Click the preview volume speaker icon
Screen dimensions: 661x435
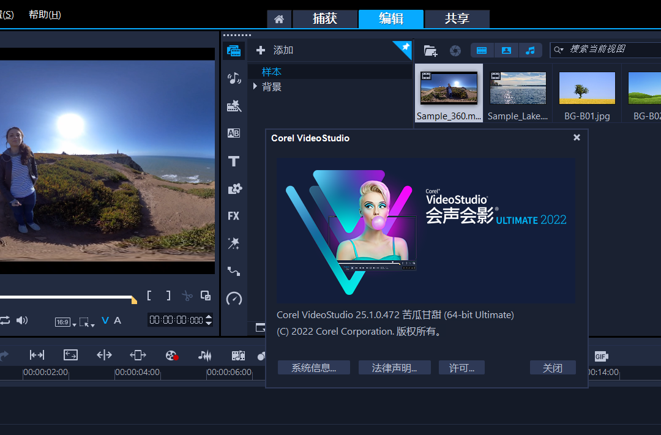[x=22, y=321]
